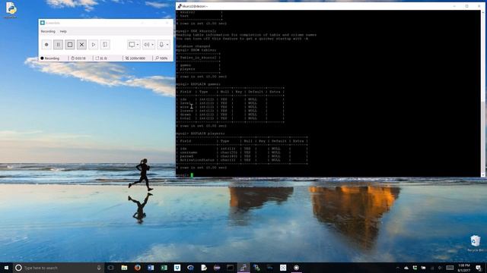This screenshot has height=273, width=487.
Task: Open Word from the taskbar
Action: click(x=151, y=268)
